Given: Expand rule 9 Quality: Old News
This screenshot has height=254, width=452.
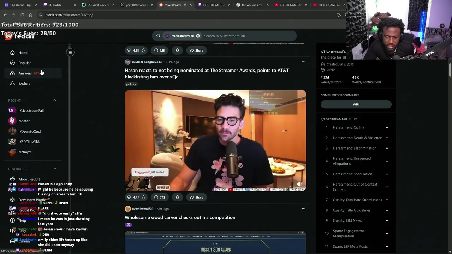Looking at the screenshot, I should pos(387,220).
